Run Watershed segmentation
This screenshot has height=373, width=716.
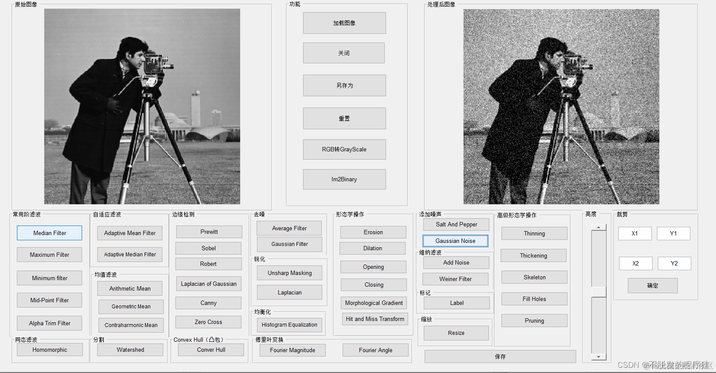coord(130,350)
